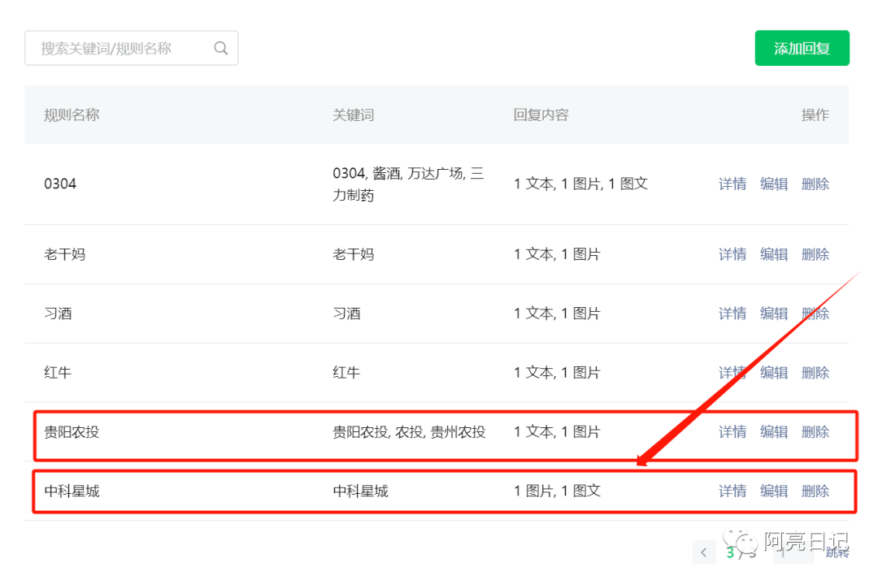Click the green 添加回复 button
878x580 pixels.
click(x=802, y=48)
